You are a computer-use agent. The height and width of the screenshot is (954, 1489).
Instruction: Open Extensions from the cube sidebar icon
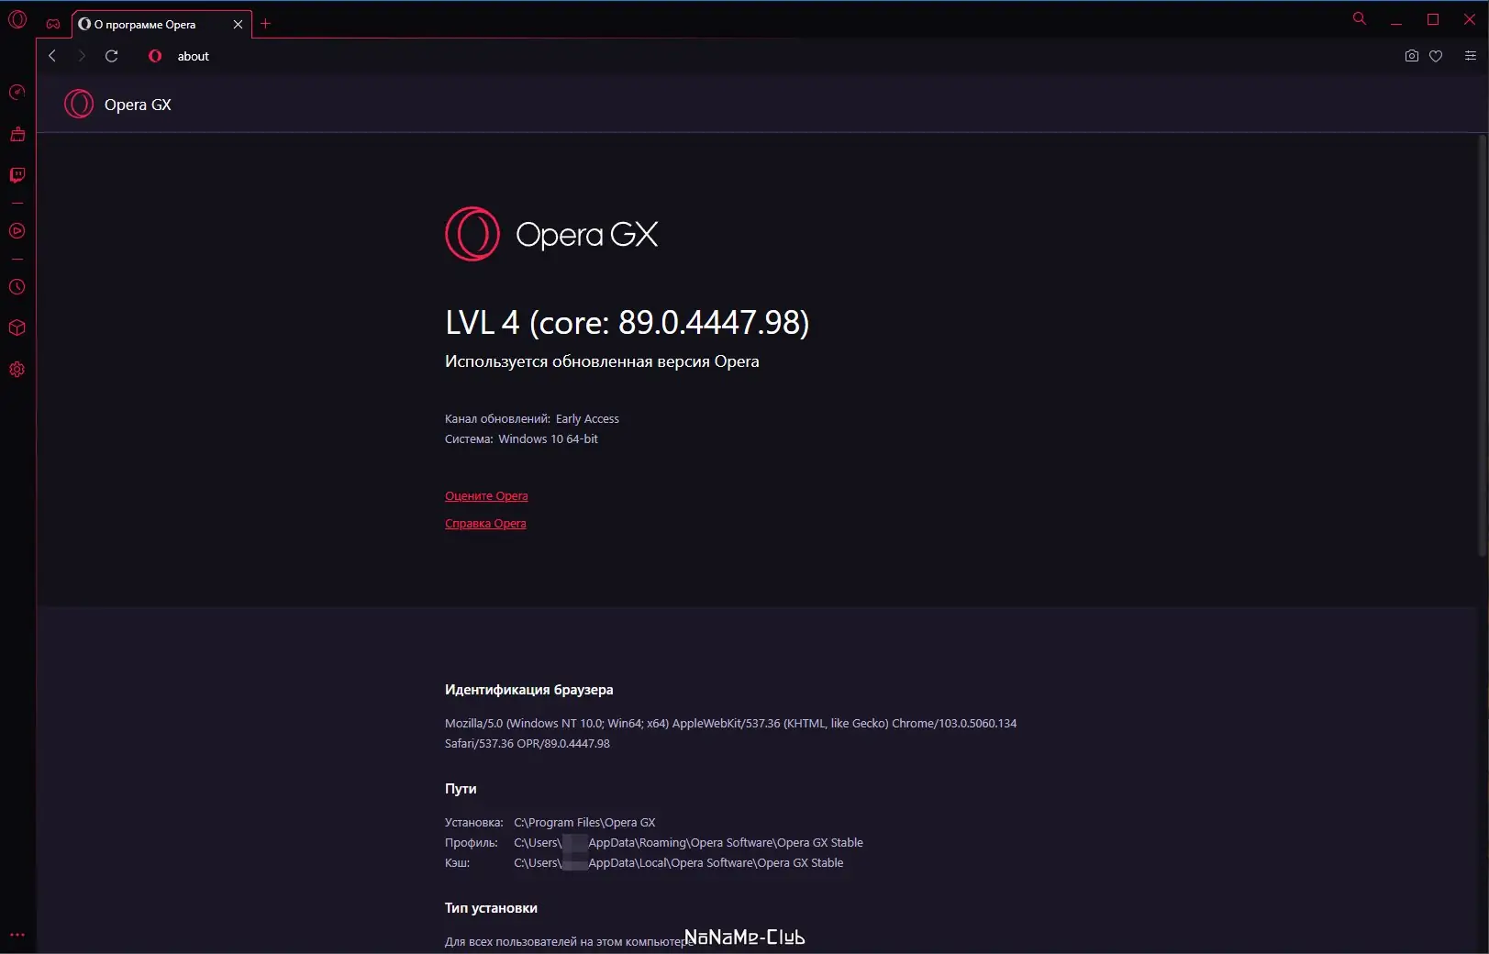pos(17,327)
